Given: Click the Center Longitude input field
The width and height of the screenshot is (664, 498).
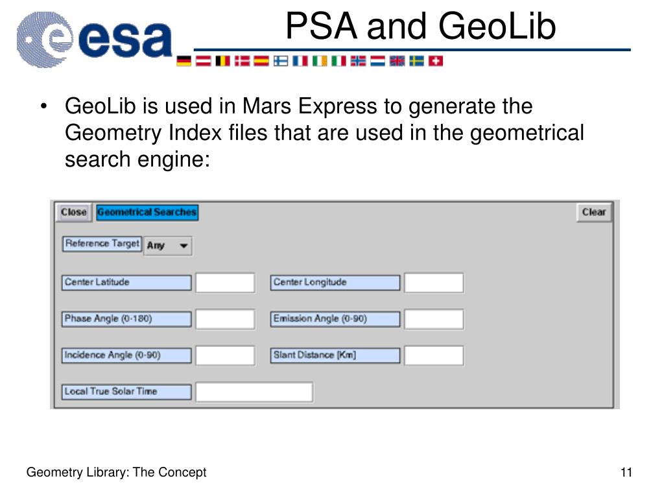Looking at the screenshot, I should pyautogui.click(x=434, y=283).
